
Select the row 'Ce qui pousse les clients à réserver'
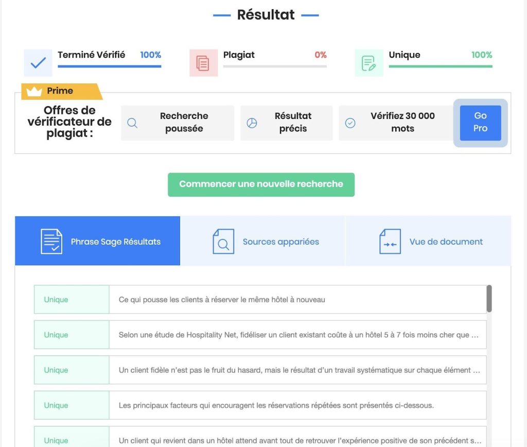coord(260,299)
